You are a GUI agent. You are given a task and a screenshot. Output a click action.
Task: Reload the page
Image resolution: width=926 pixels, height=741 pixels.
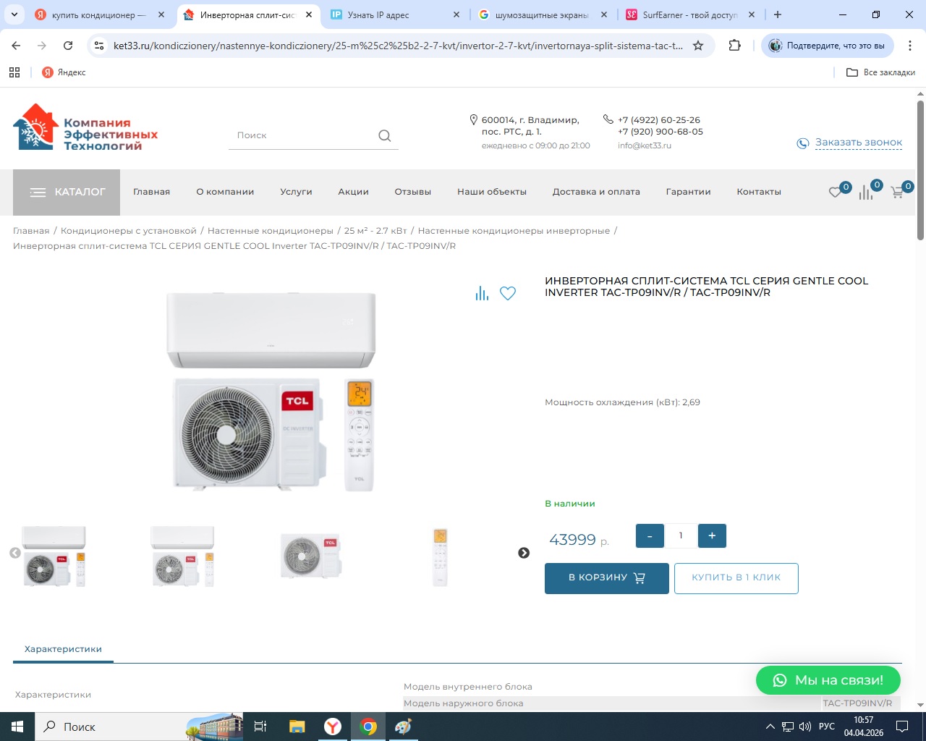pos(68,46)
